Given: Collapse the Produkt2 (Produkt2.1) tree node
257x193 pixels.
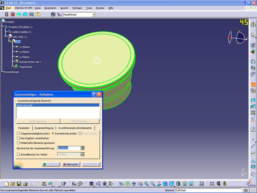Looking at the screenshot, I should coord(2,26).
